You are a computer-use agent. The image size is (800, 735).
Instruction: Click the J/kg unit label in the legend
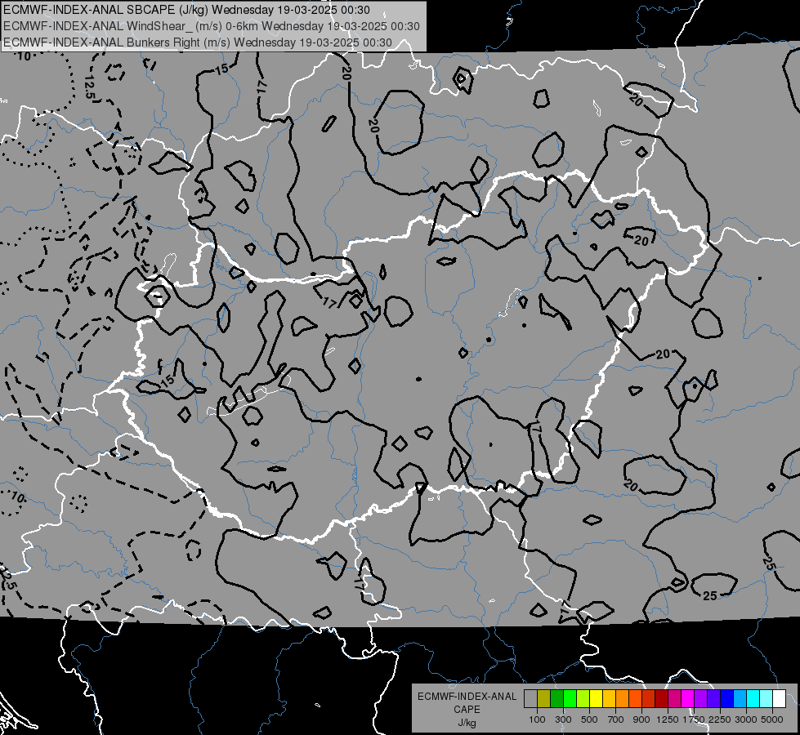coord(467,723)
